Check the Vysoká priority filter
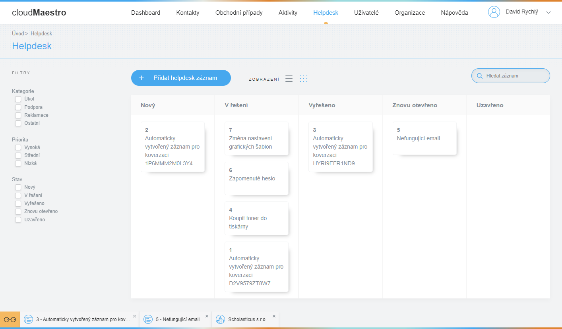The image size is (562, 329). pyautogui.click(x=18, y=147)
